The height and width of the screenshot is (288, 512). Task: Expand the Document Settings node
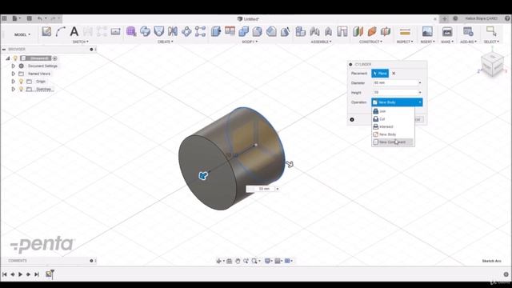(14, 66)
